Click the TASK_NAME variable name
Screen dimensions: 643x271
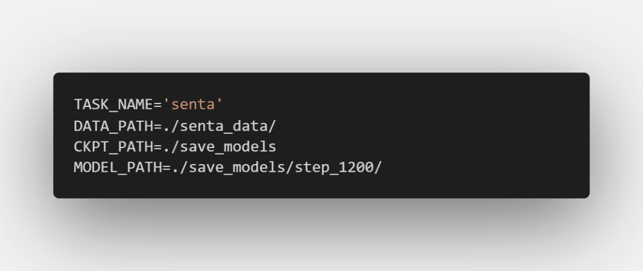[114, 105]
